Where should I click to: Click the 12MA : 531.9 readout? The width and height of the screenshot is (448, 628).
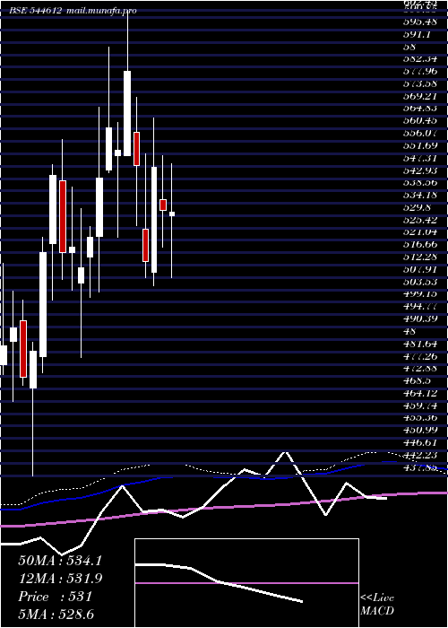tap(60, 579)
